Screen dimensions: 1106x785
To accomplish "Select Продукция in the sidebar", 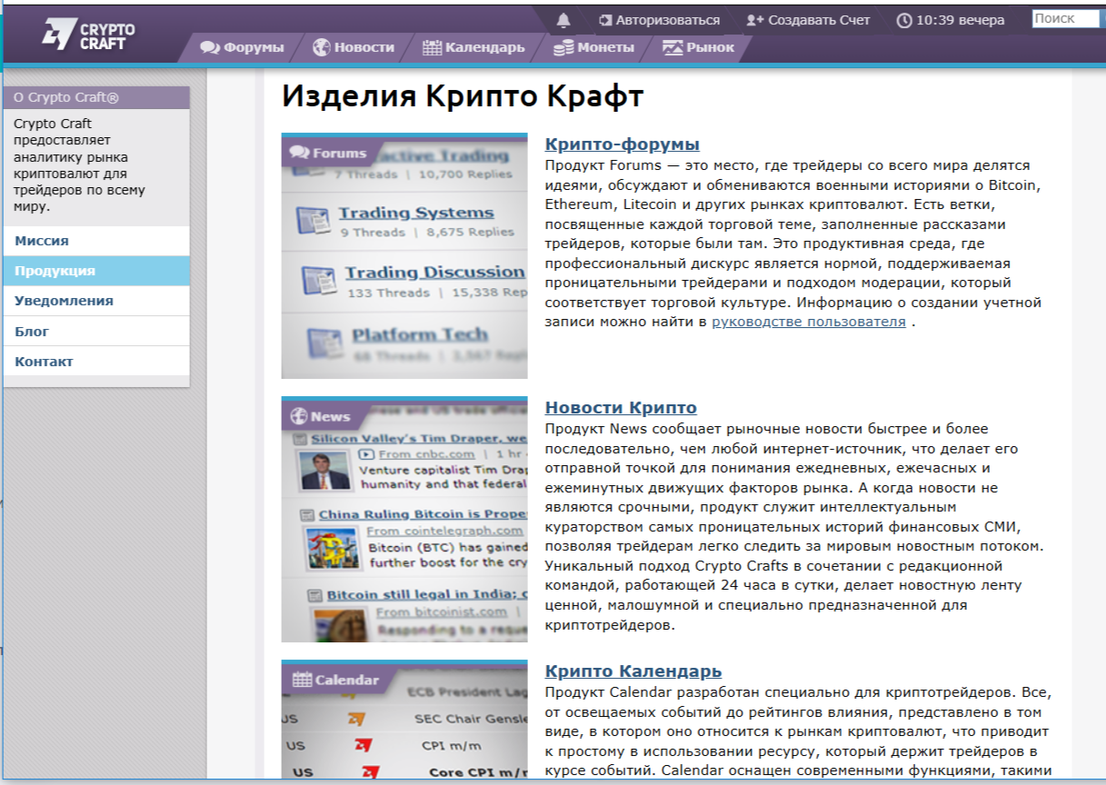I will tap(96, 271).
